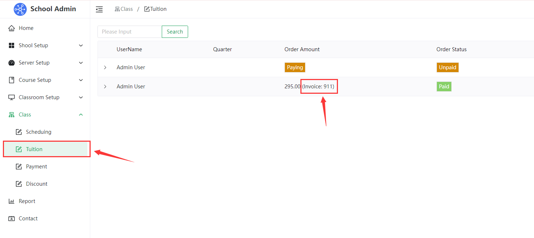Click the Class breadcrumb link
Image resolution: width=534 pixels, height=238 pixels.
[124, 9]
